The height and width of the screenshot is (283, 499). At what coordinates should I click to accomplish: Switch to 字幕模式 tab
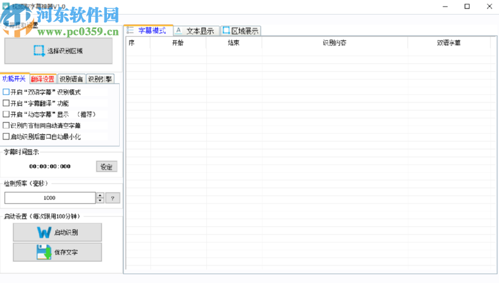(x=148, y=30)
